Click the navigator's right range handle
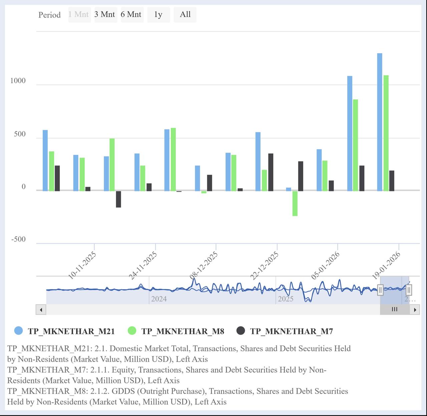427x416 pixels. tap(409, 290)
